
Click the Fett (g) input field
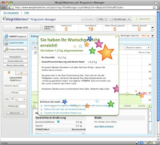[22, 92]
